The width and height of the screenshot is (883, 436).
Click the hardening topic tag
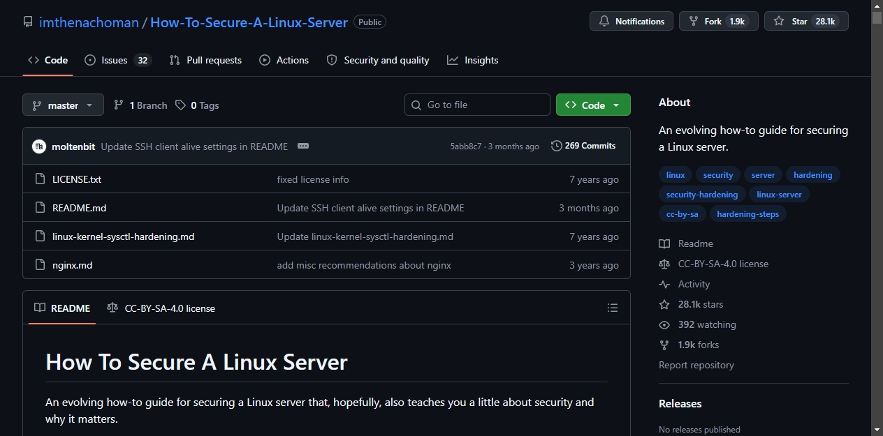812,175
